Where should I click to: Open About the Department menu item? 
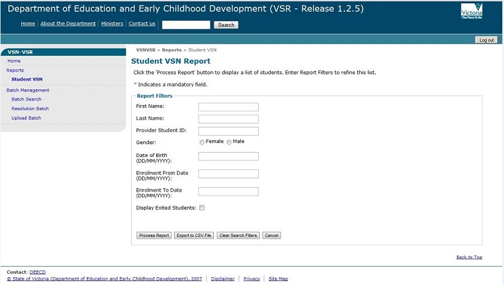coord(68,23)
